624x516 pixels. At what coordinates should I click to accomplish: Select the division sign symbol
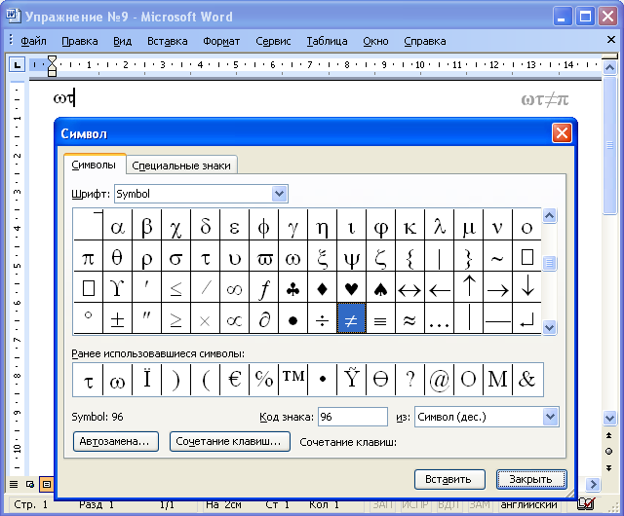pos(323,318)
